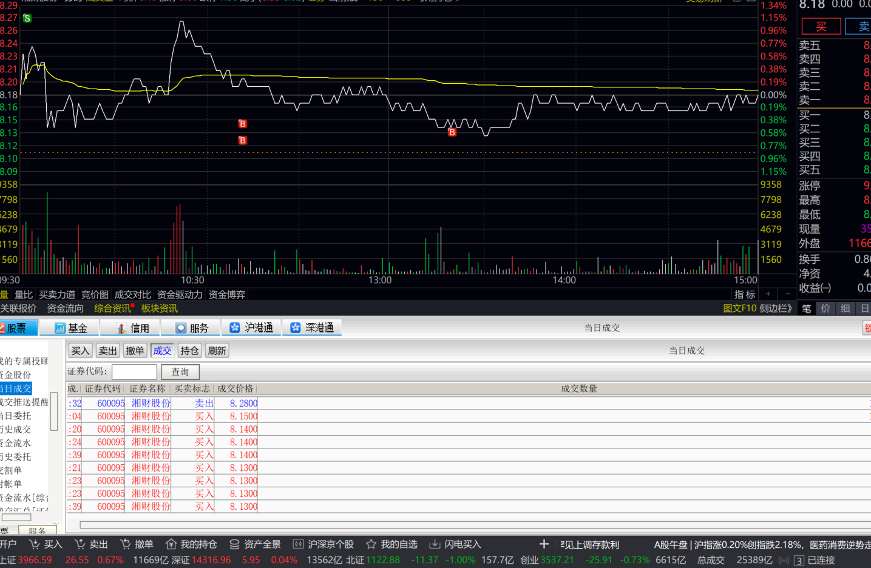Open 闪电买入 quick-buy icon
The width and height of the screenshot is (871, 568).
click(435, 544)
